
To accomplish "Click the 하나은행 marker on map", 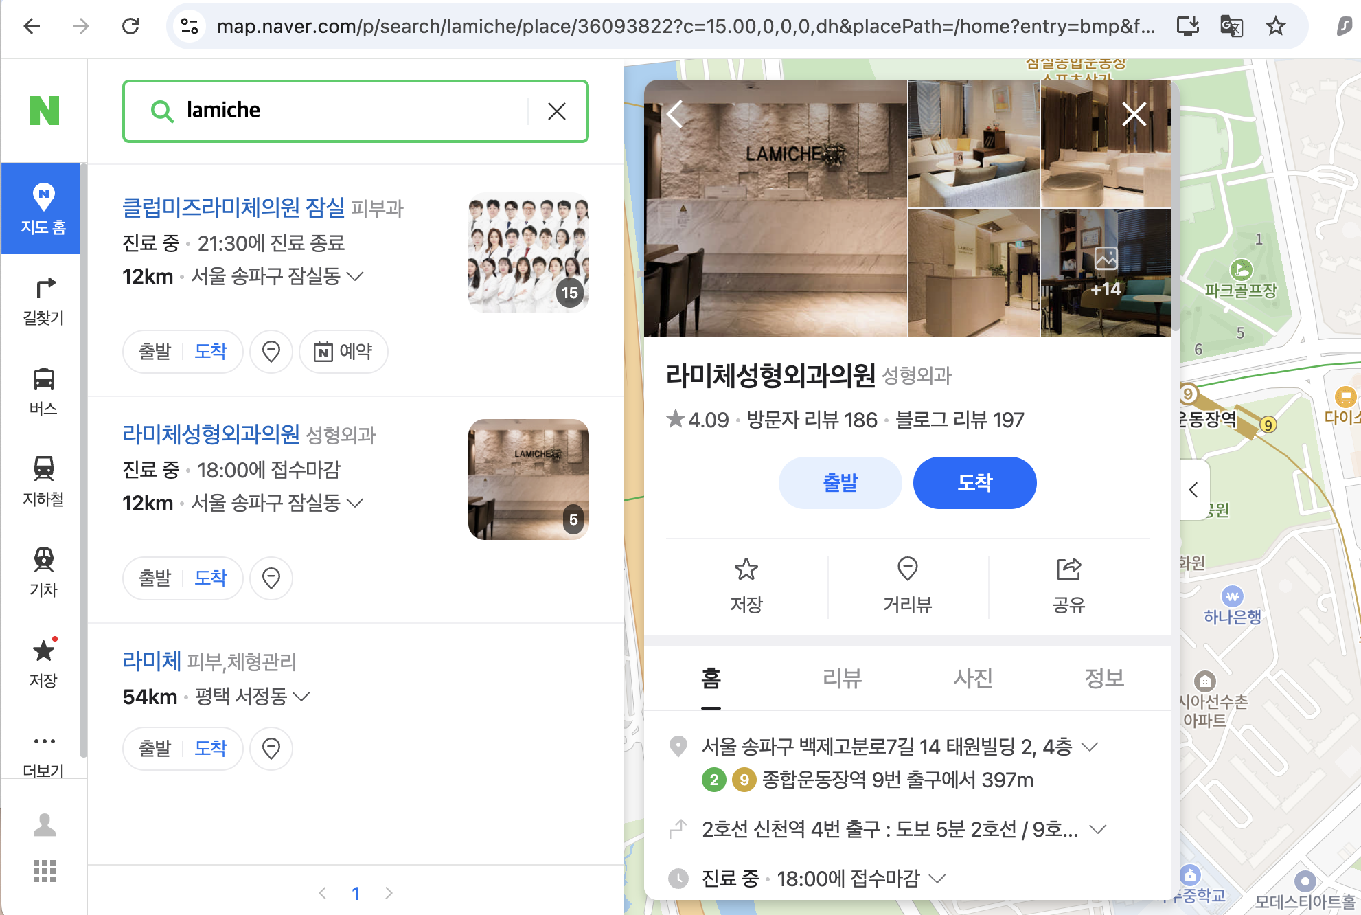I will coord(1233,596).
